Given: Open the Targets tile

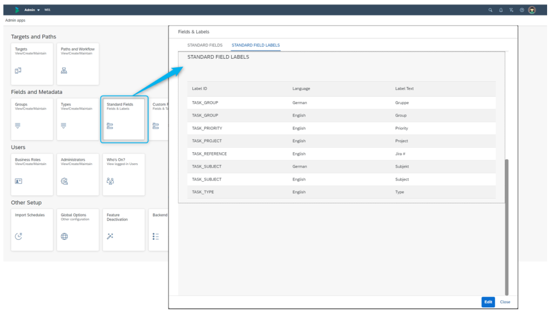Looking at the screenshot, I should tap(32, 64).
